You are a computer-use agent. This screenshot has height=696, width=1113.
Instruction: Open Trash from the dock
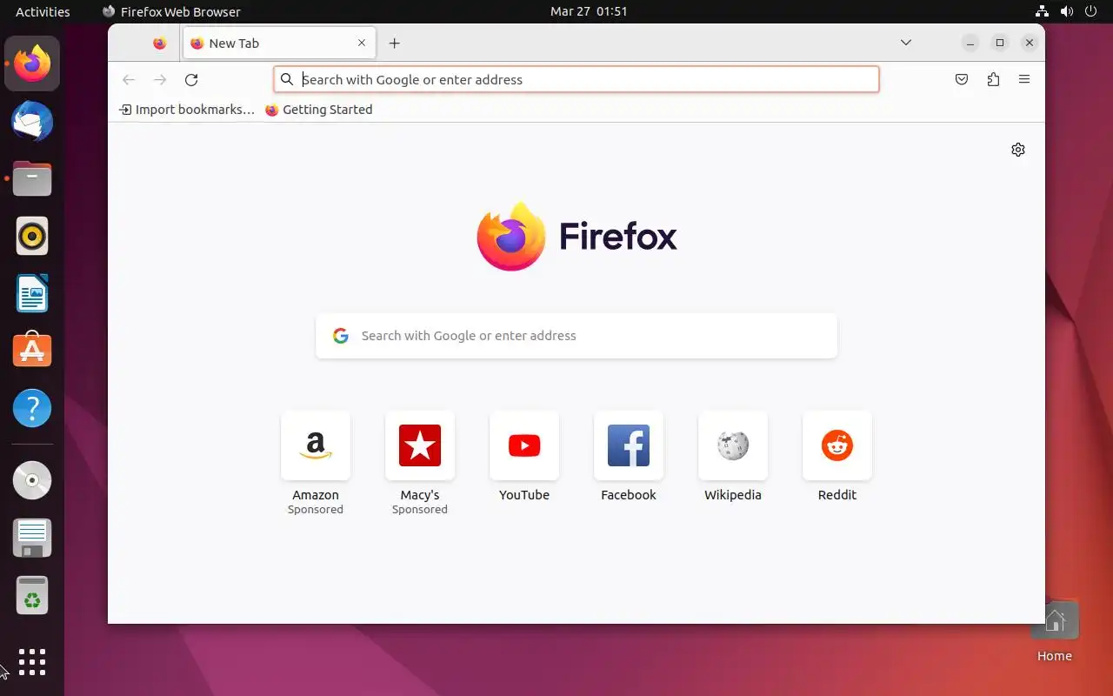point(32,595)
